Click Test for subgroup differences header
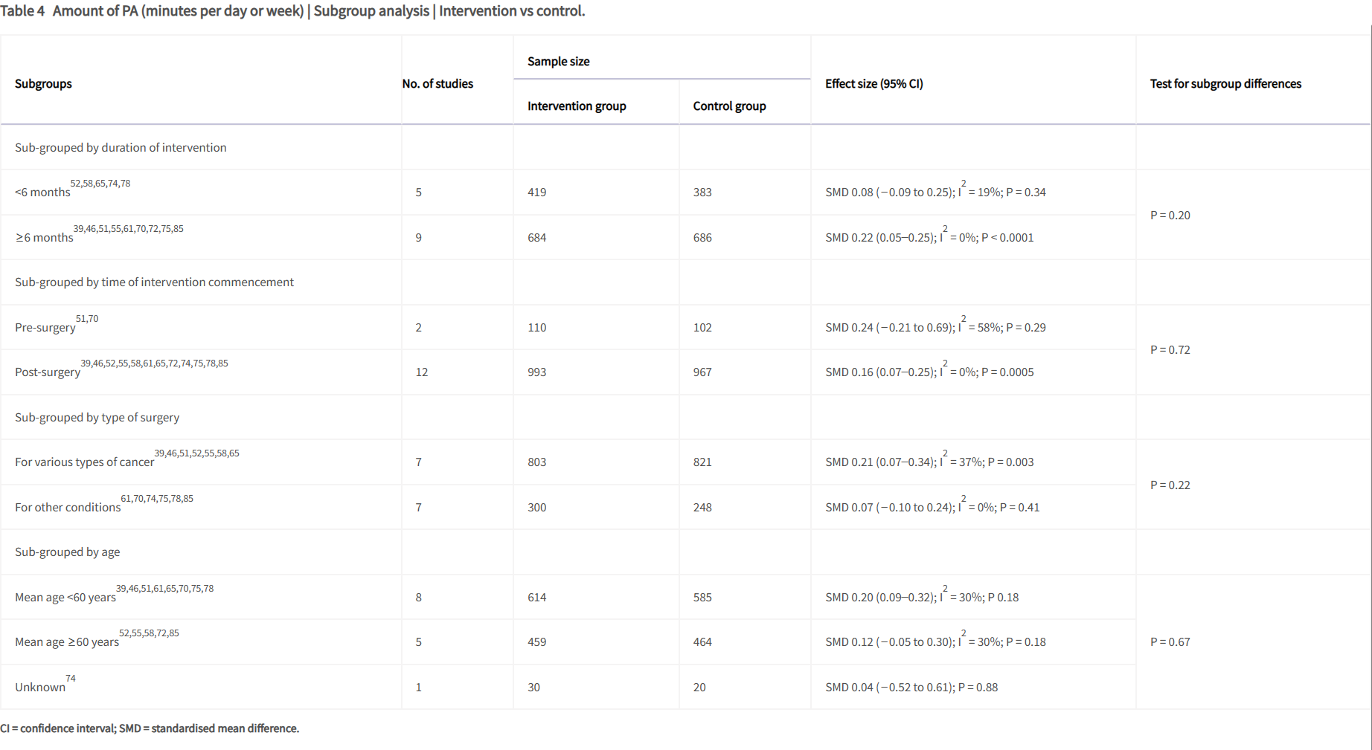1372x750 pixels. click(1225, 83)
